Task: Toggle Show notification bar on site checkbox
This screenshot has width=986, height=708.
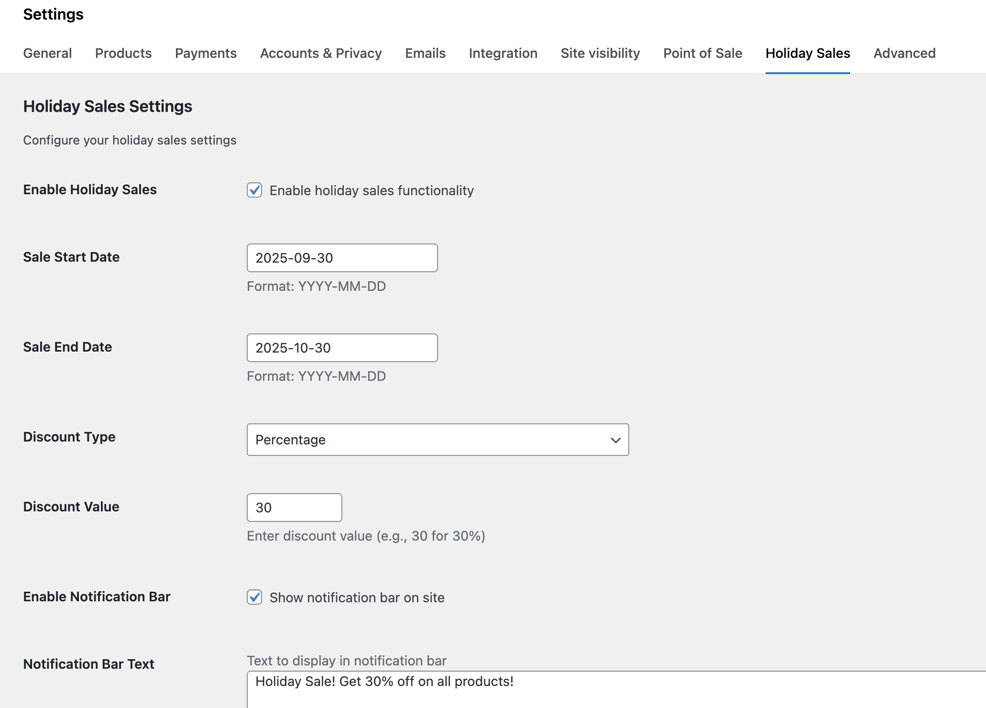Action: click(254, 597)
